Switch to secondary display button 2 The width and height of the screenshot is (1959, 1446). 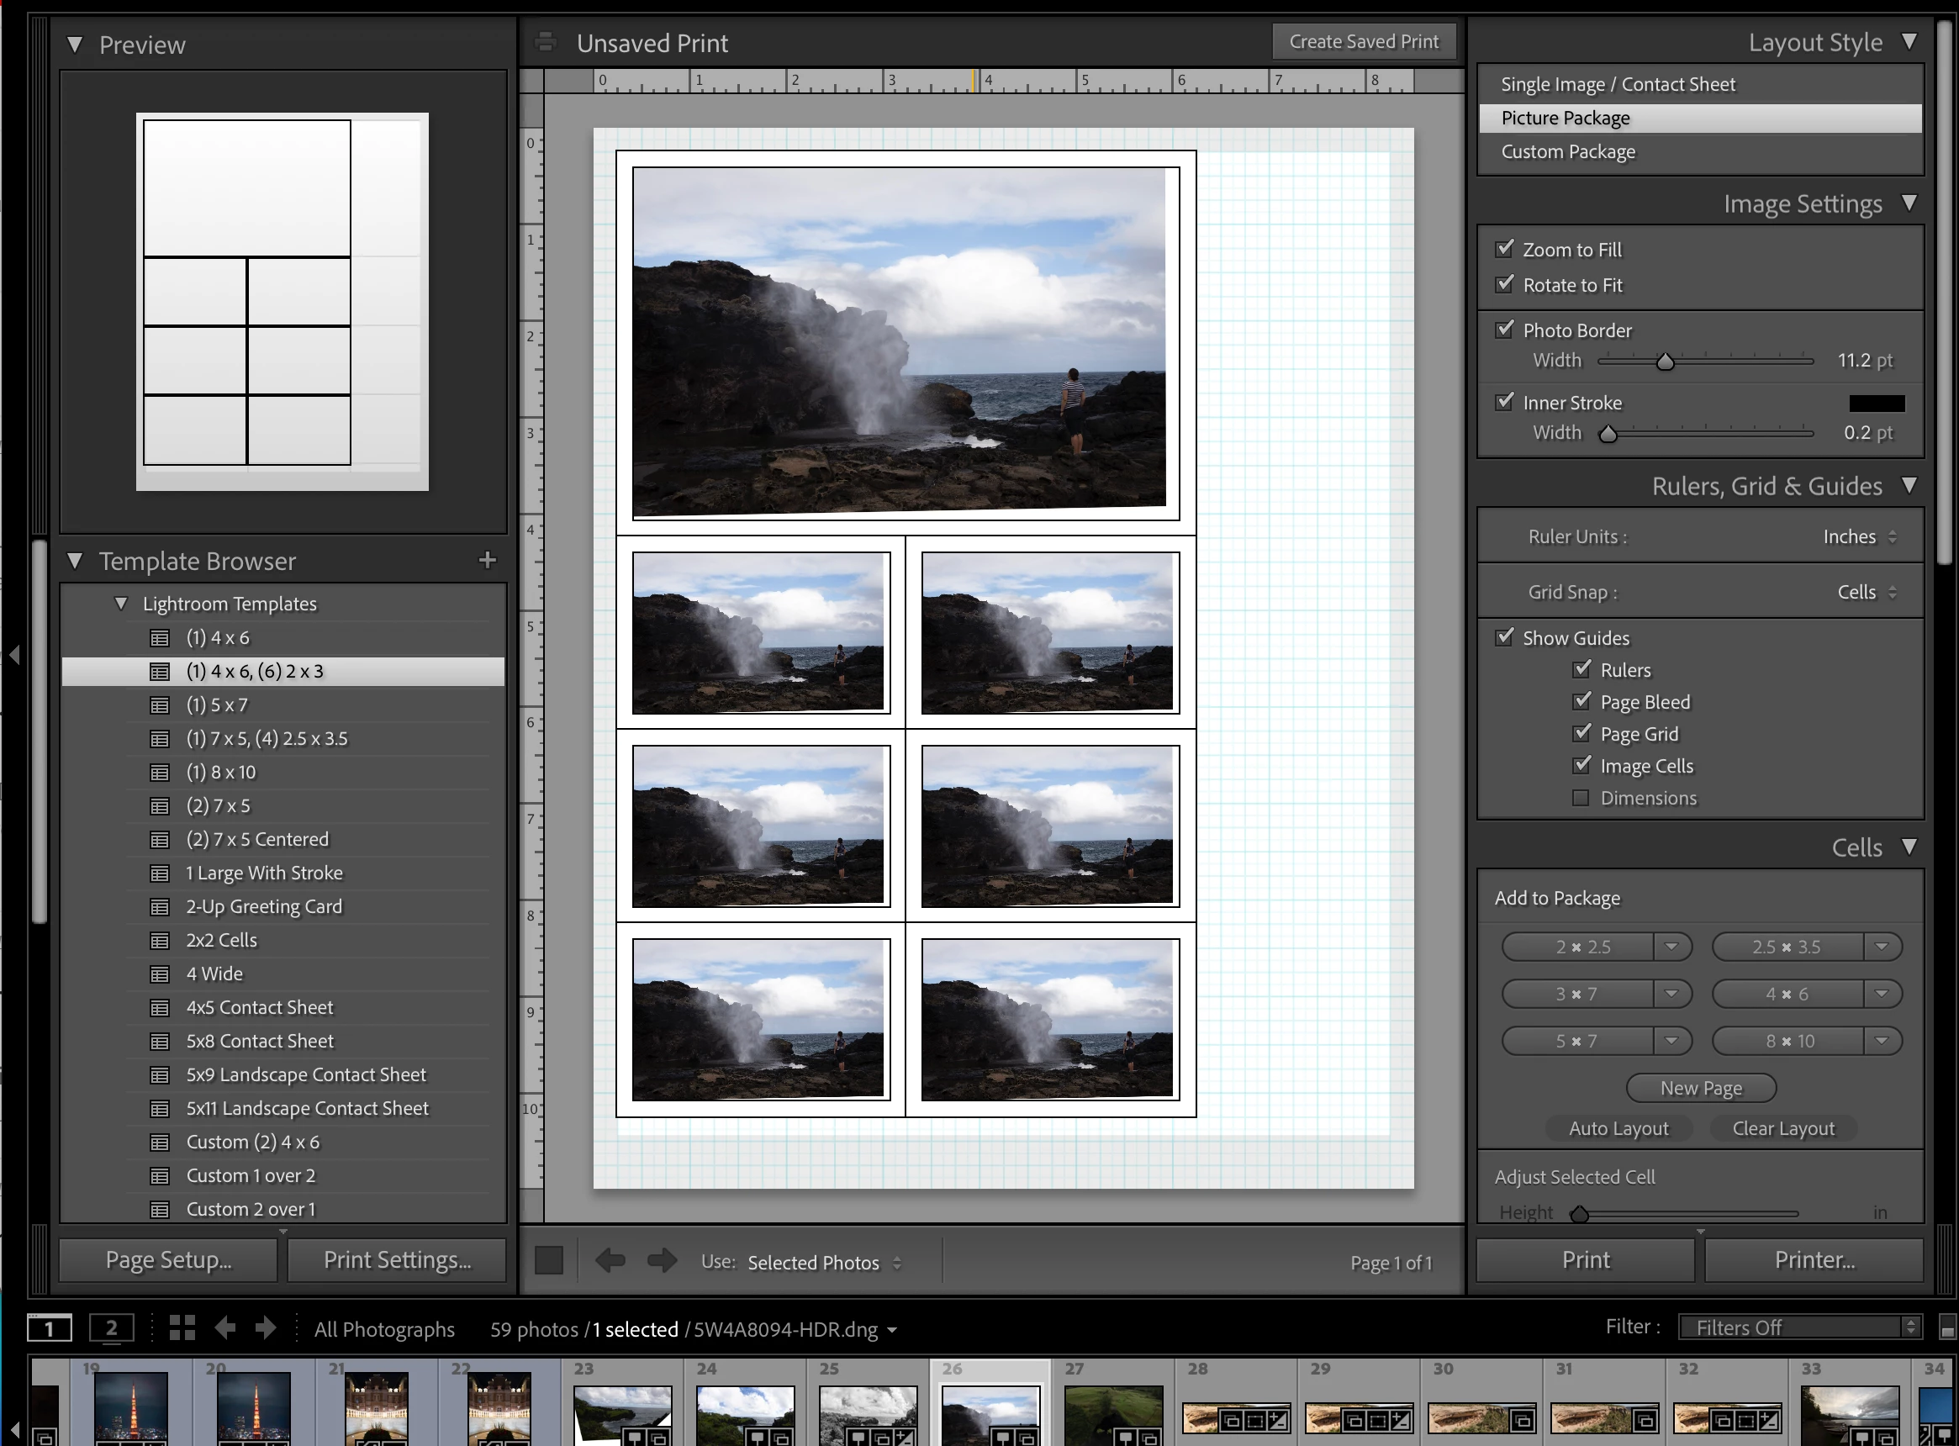[x=111, y=1327]
